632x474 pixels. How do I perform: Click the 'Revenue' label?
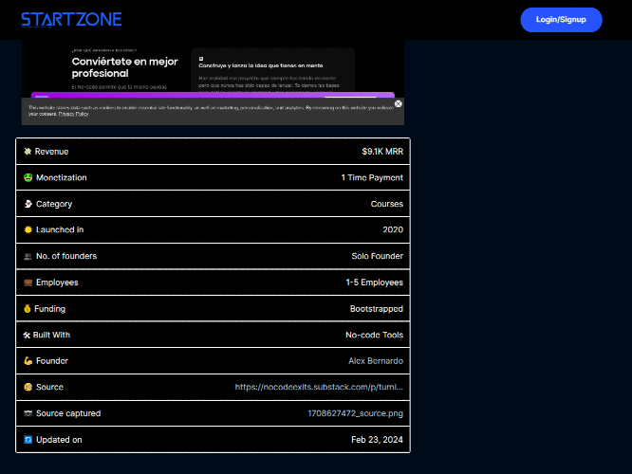coord(51,152)
